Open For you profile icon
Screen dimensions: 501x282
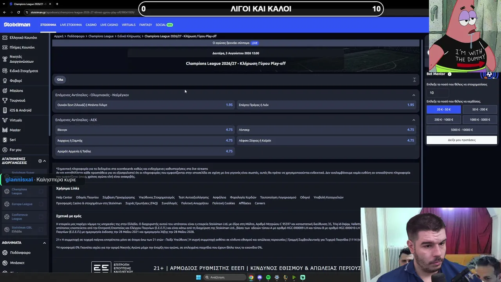[x=5, y=150]
